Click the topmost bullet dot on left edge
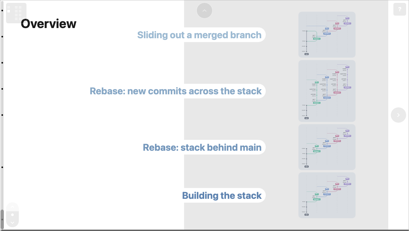Viewport: 409px width, 231px height. pyautogui.click(x=2, y=11)
